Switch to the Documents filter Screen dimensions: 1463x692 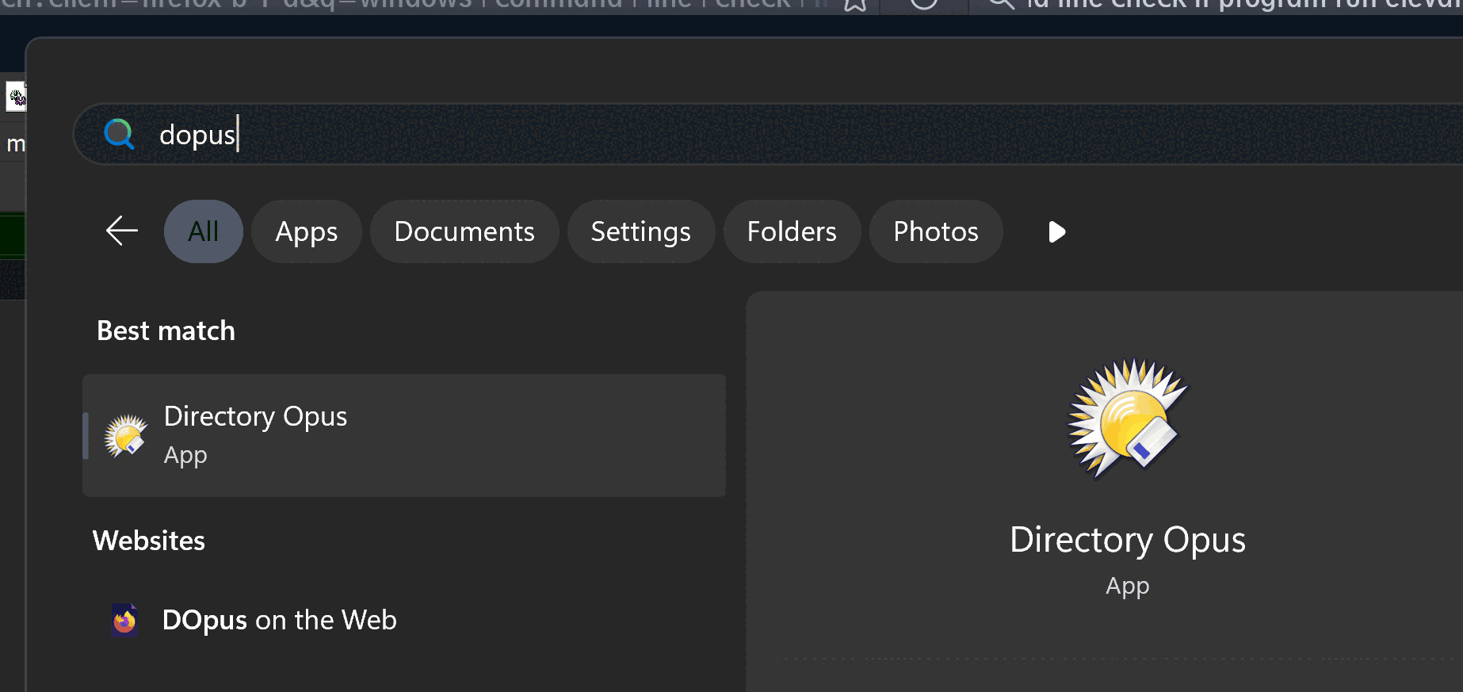464,231
